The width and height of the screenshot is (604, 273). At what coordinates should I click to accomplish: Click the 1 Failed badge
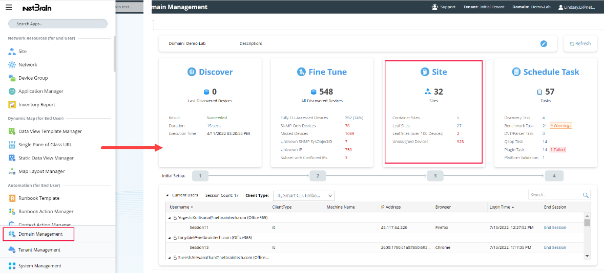[557, 150]
